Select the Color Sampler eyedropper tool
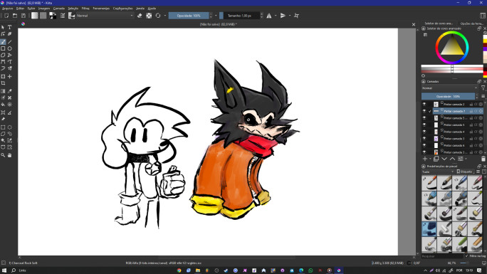The image size is (487, 274). [10, 91]
